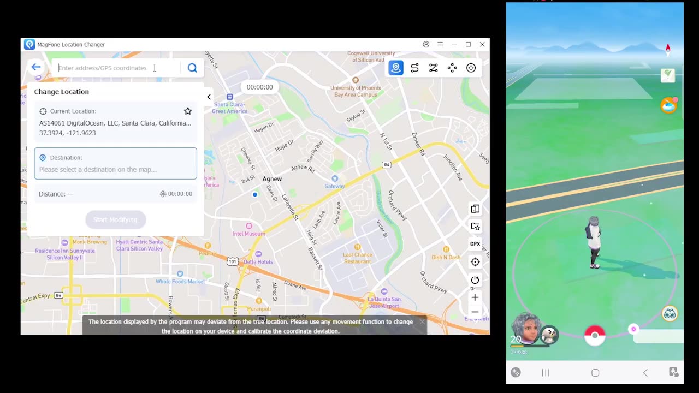Viewport: 699px width, 393px height.
Task: Open the historical records icon on map
Action: [475, 209]
